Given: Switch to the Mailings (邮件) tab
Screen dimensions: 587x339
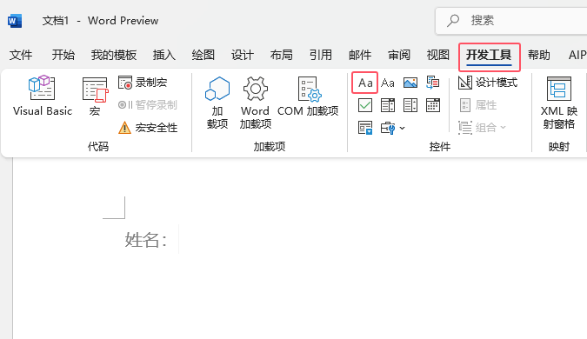Looking at the screenshot, I should tap(360, 55).
